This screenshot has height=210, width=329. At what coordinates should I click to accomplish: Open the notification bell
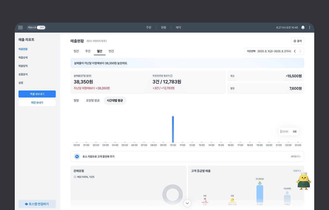click(303, 27)
